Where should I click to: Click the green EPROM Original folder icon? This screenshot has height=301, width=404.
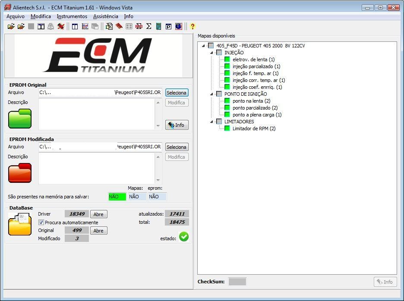[20, 119]
